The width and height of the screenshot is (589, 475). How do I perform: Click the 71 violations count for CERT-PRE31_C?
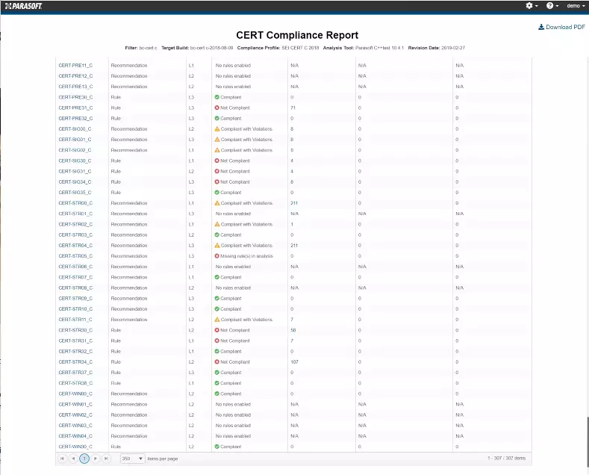point(293,108)
